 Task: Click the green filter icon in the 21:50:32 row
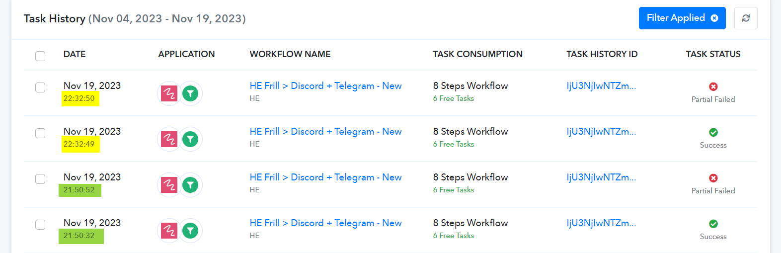click(190, 231)
